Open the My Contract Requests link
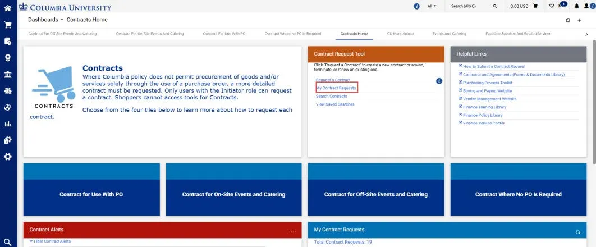This screenshot has width=596, height=247. [336, 88]
